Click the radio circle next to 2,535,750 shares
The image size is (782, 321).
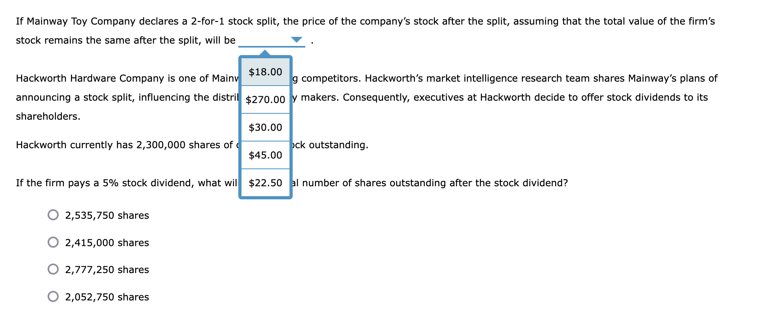[53, 216]
